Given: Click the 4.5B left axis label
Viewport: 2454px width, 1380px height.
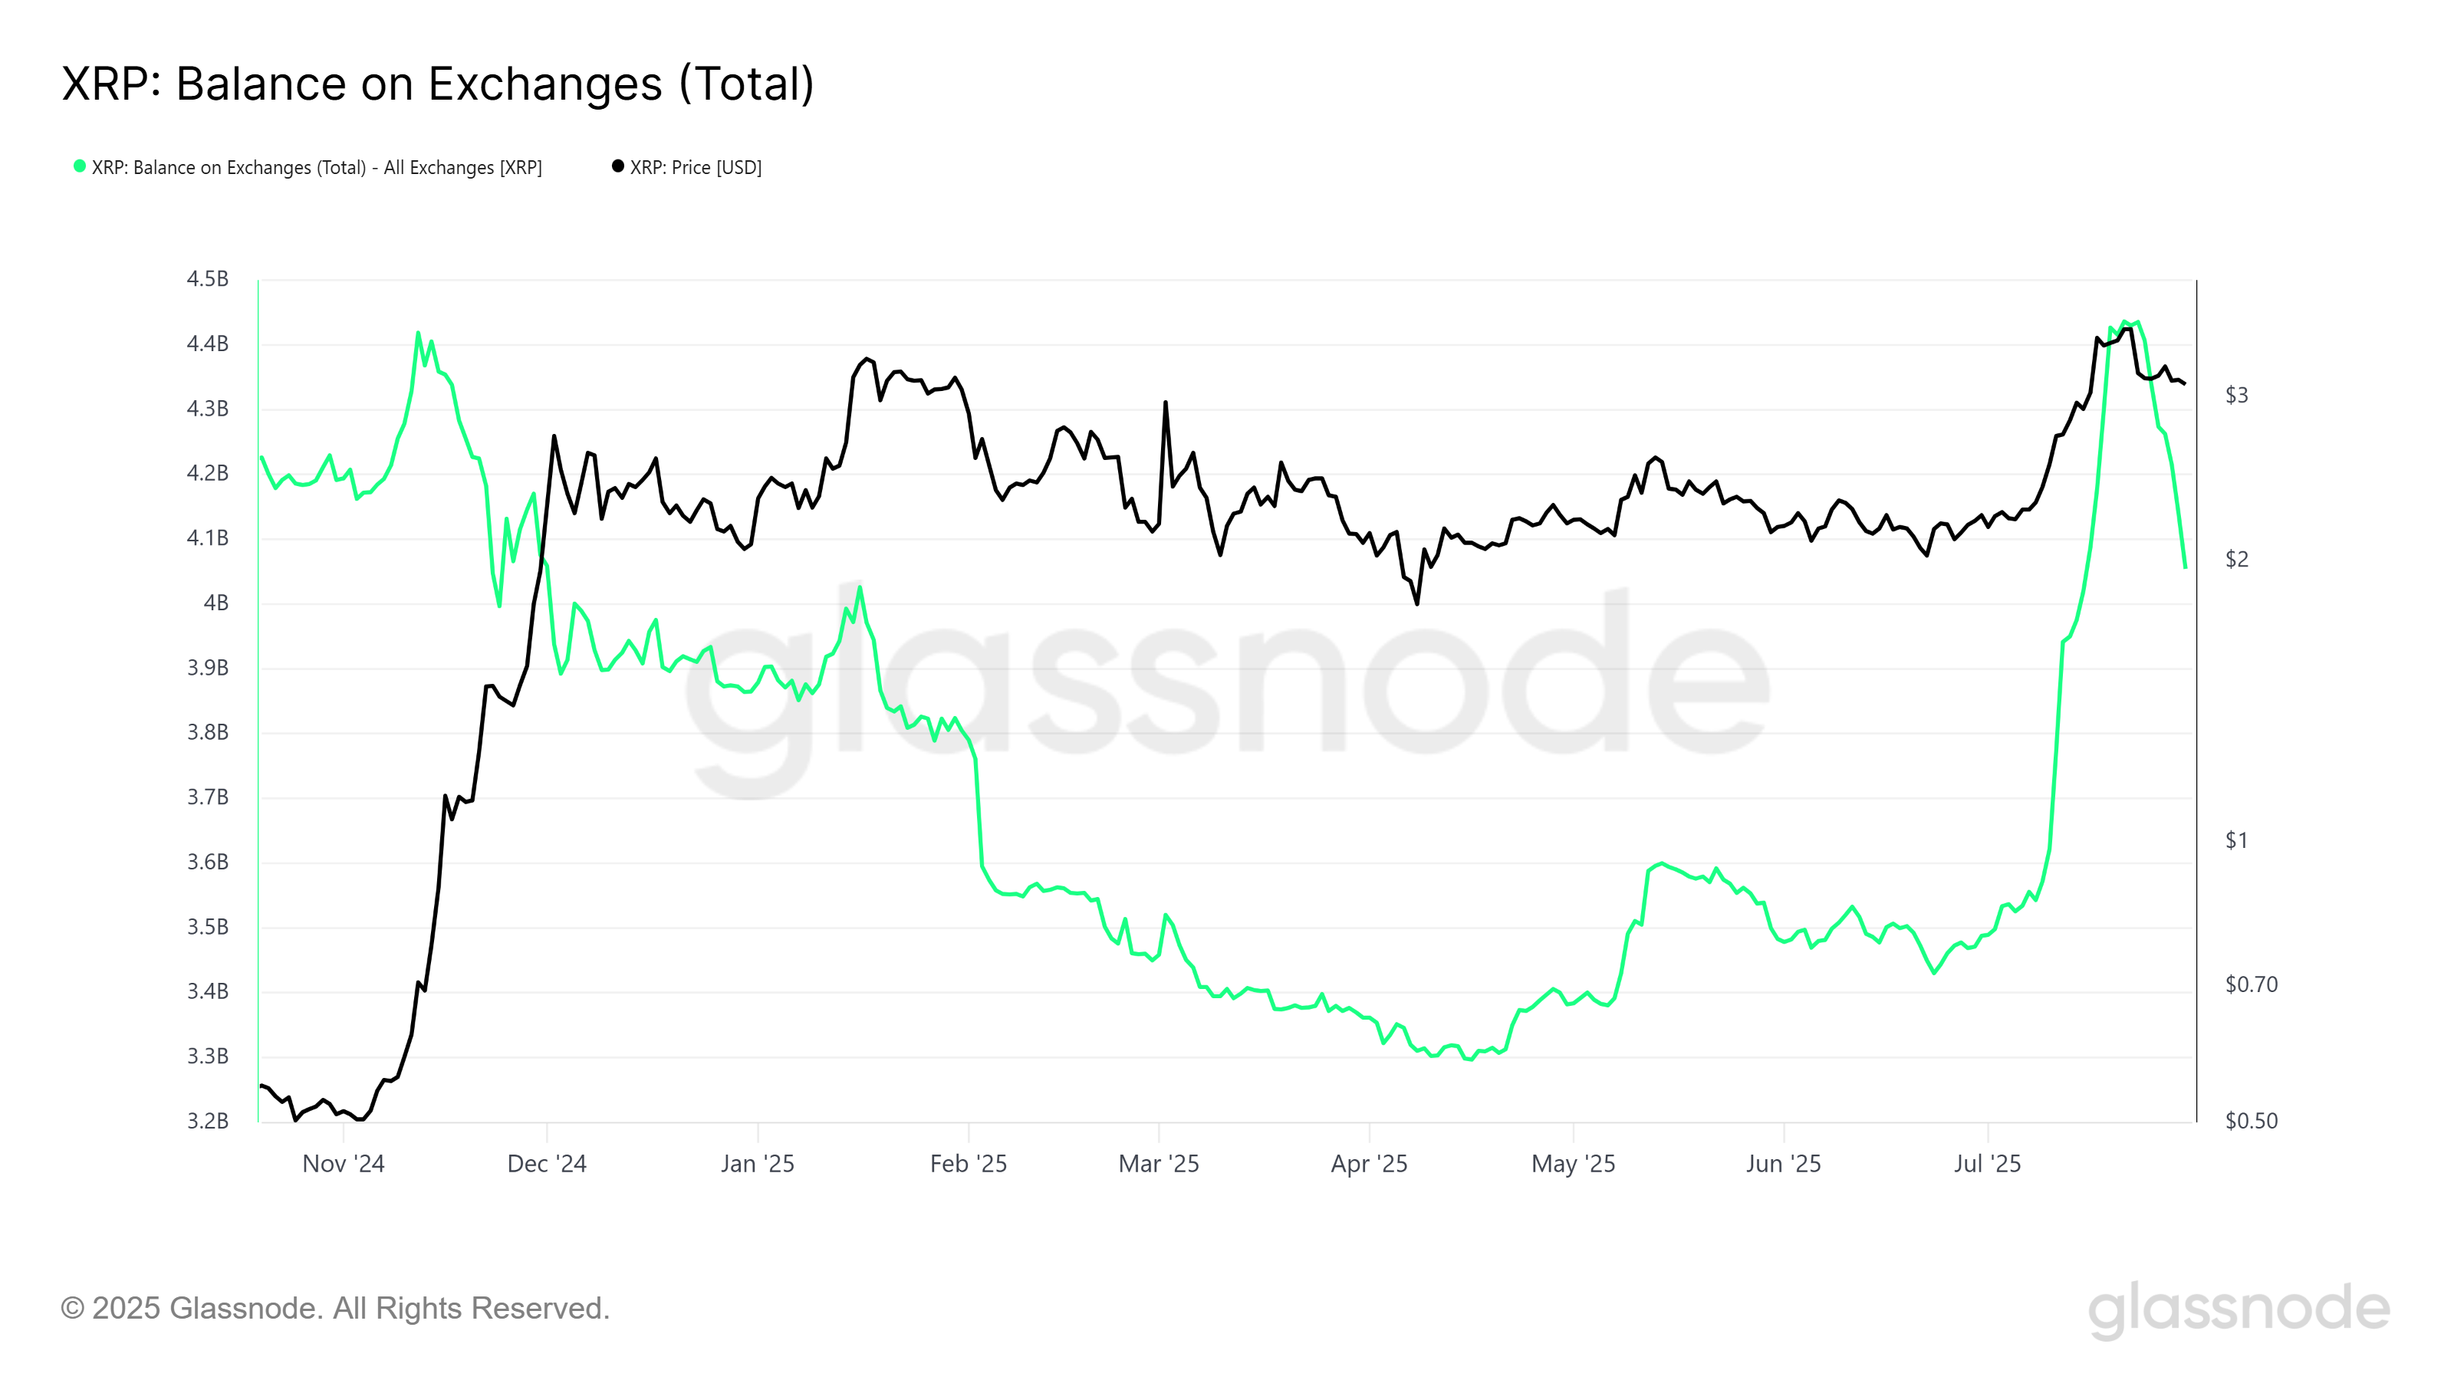Looking at the screenshot, I should click(x=208, y=279).
